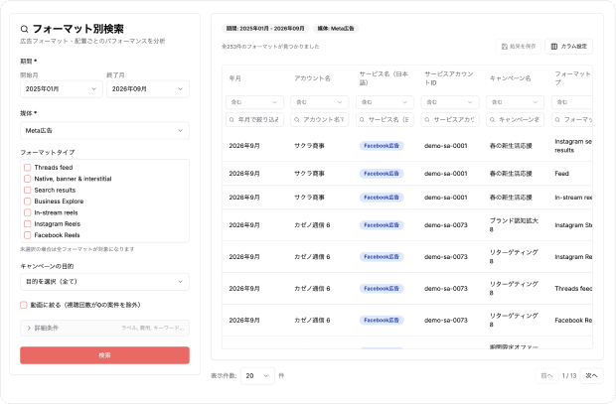Click demo-sa-0073 in the Facebook Reels row
Screen dimensions: 616x404
[446, 321]
